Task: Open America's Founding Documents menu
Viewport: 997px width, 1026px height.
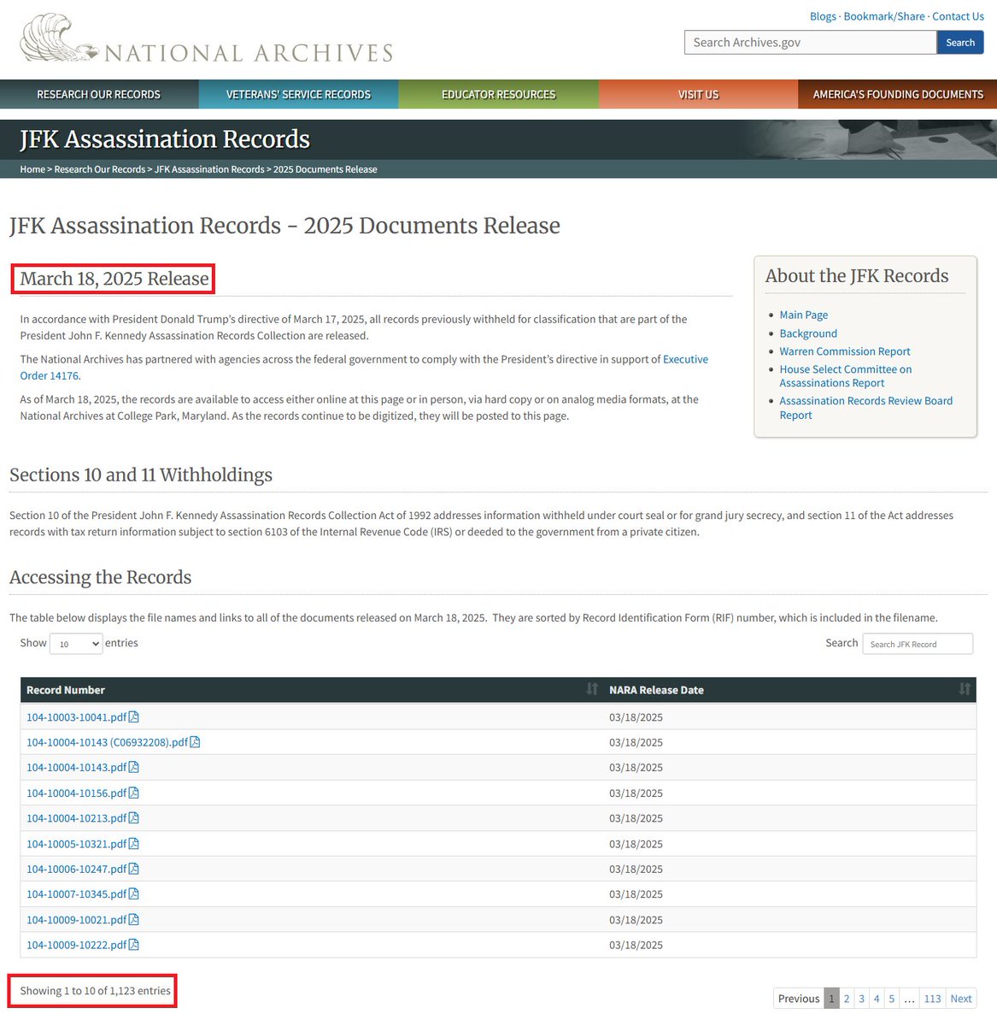Action: 897,94
